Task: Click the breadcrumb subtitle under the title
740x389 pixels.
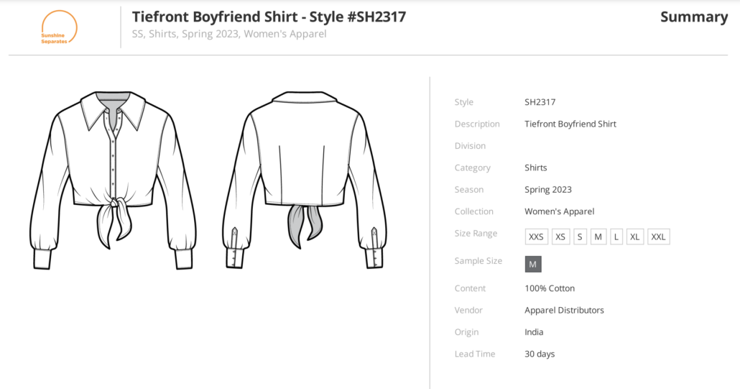Action: [229, 34]
